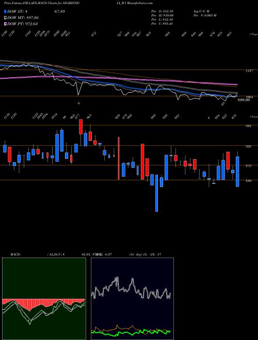Click the '926' candlestick axis label

[x=249, y=147]
